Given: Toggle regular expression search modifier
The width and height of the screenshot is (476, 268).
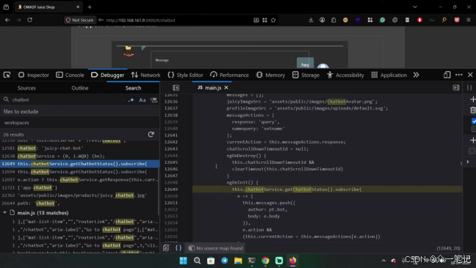Looking at the screenshot, I should 131,100.
